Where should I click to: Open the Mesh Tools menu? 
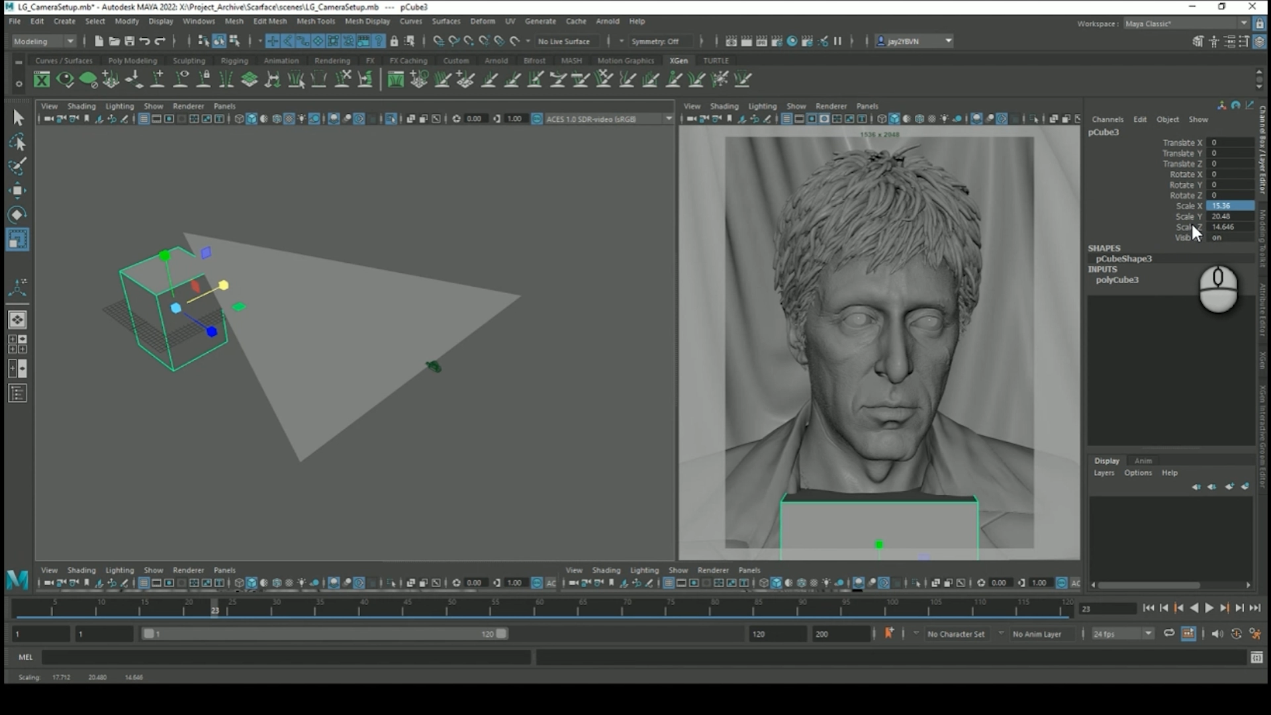(315, 21)
